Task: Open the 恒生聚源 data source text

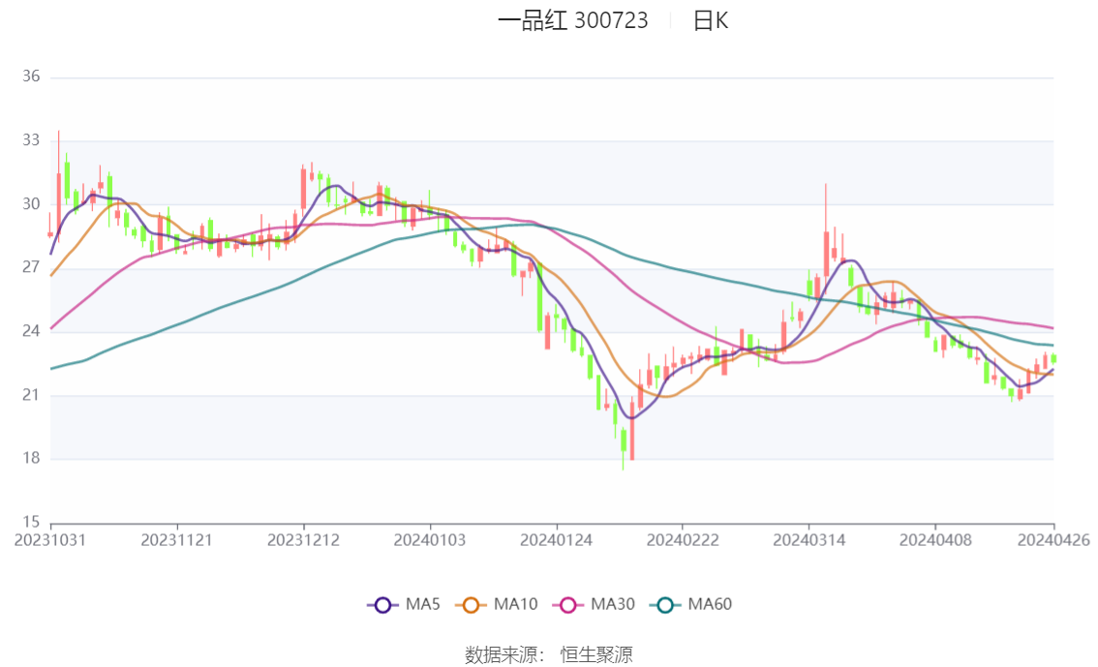Action: coord(596,654)
